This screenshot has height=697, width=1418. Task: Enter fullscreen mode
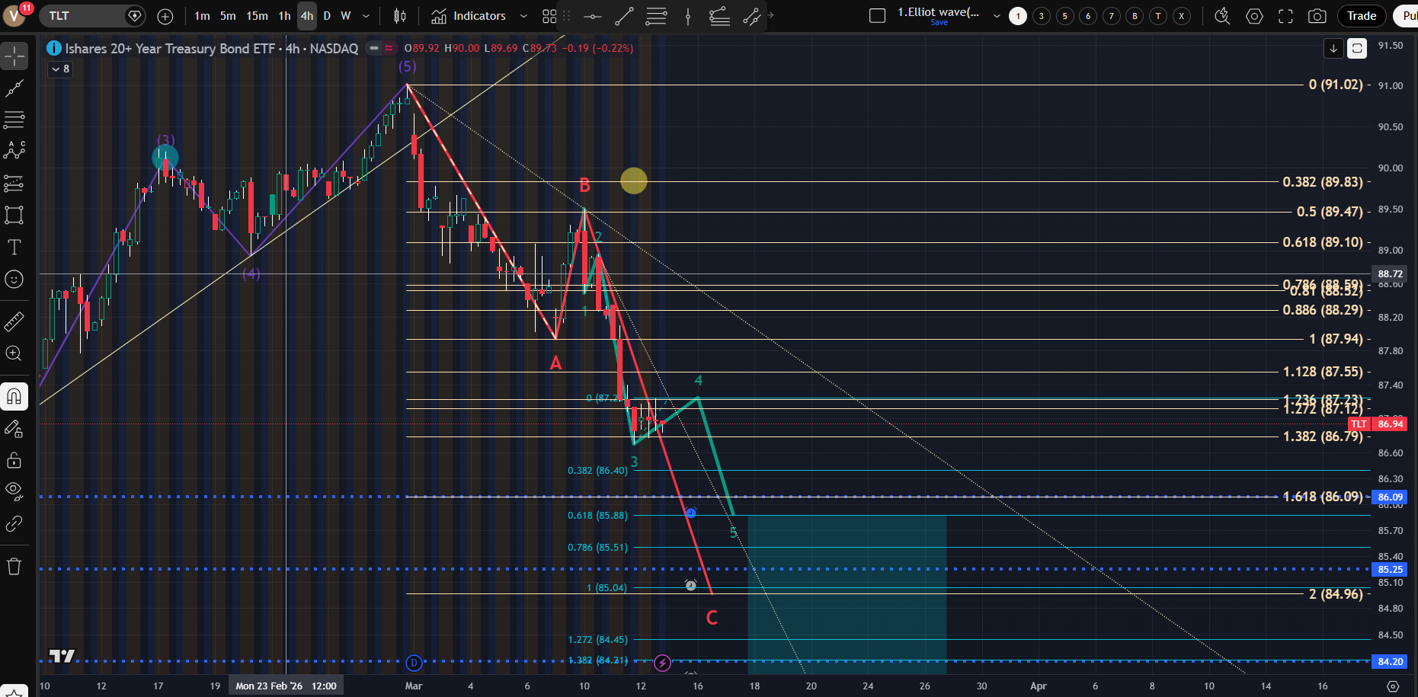(1285, 16)
